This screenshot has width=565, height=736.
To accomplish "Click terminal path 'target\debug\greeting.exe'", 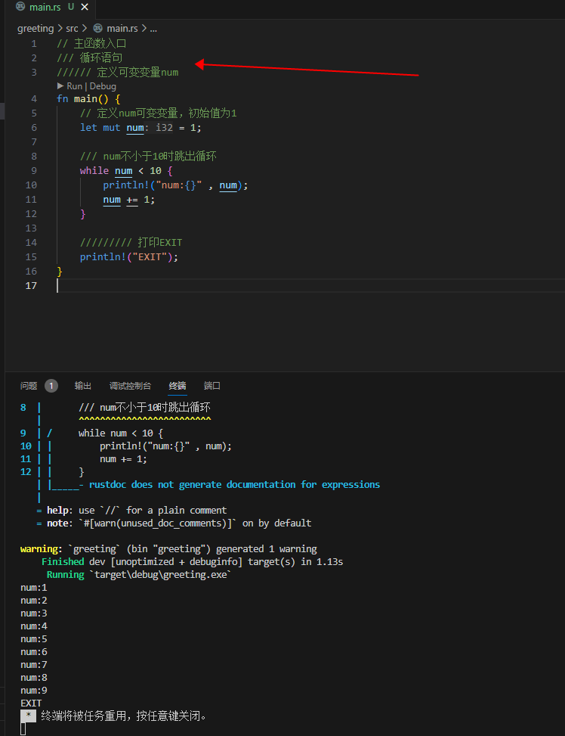I will pyautogui.click(x=161, y=575).
